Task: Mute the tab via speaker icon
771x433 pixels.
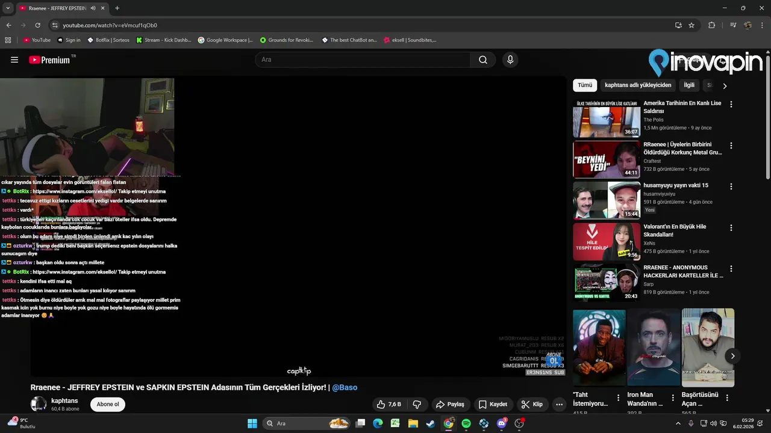Action: point(93,8)
